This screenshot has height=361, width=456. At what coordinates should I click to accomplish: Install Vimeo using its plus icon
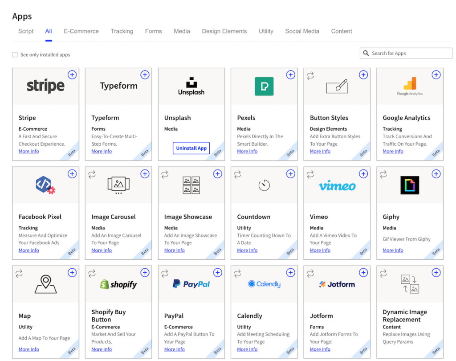coord(363,174)
